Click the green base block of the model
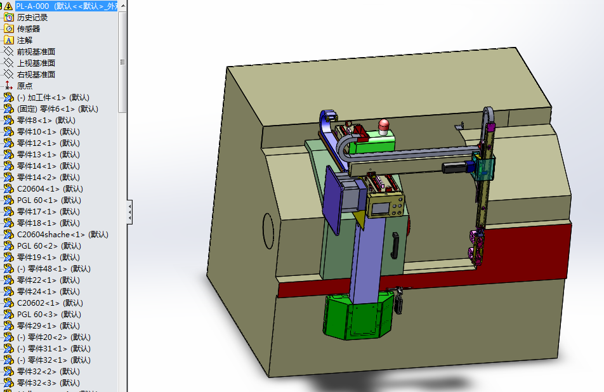 click(359, 317)
